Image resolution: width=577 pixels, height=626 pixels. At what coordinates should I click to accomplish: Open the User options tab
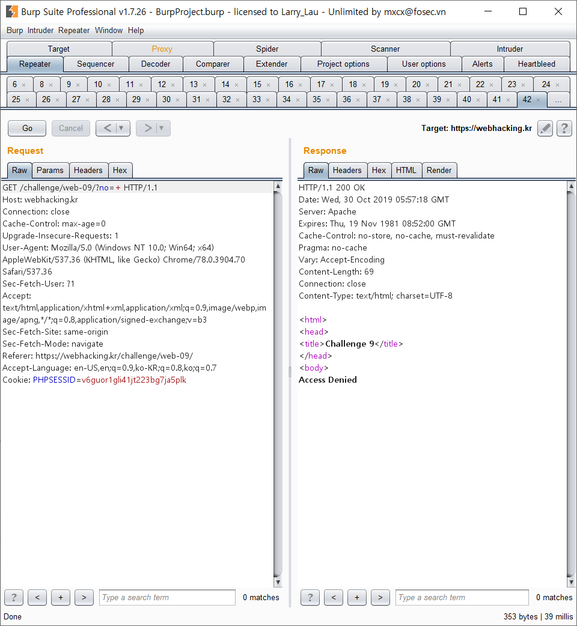click(x=424, y=64)
